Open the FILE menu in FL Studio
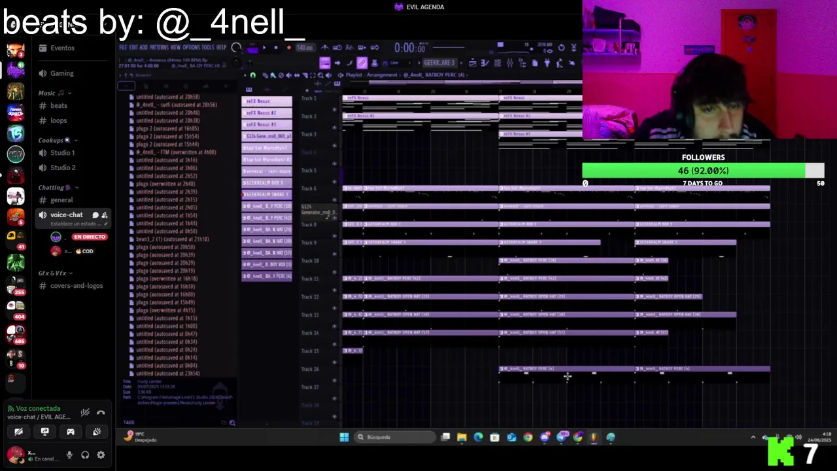 point(123,47)
